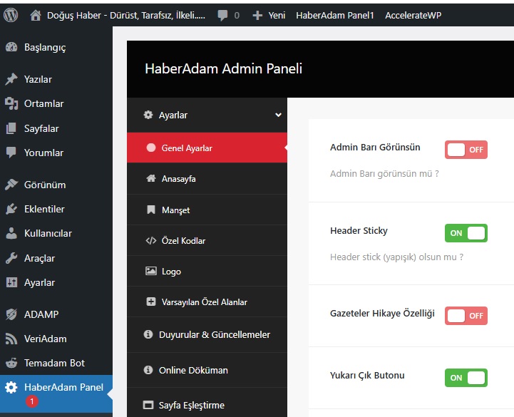Click the home icon beside the site name
Screen dimensions: 514x417
coord(36,15)
